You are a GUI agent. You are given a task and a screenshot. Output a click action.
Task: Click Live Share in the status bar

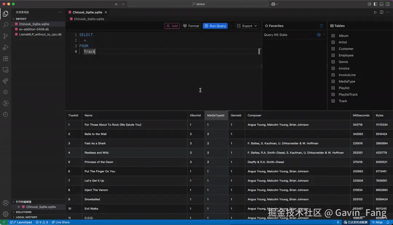pos(60,222)
